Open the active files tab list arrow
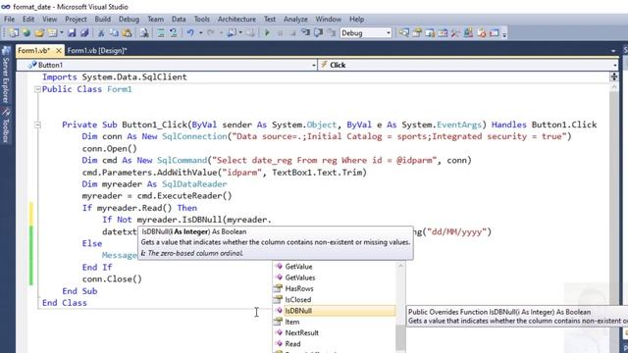Viewport: 628px width, 353px height. [613, 51]
